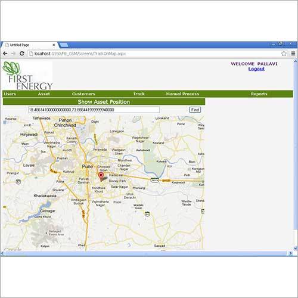Click the Find button
298x298 pixels.
pos(195,110)
